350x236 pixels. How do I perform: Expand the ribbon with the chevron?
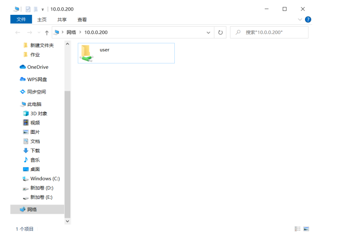(300, 20)
